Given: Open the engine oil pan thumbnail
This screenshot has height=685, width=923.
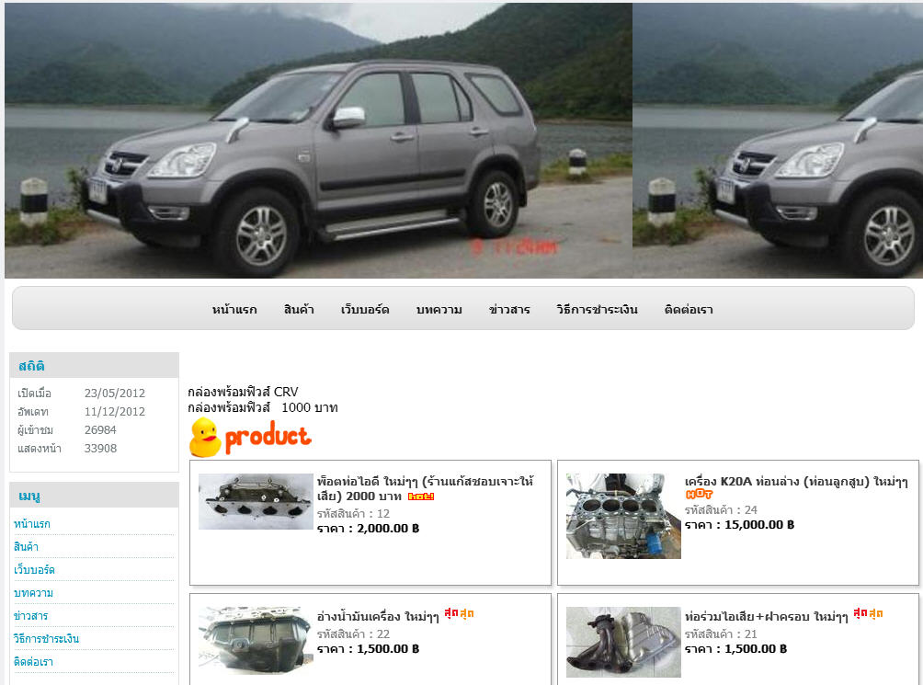Looking at the screenshot, I should click(256, 640).
